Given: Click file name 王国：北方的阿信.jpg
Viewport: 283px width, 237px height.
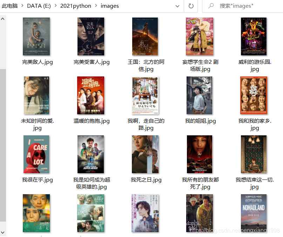Looking at the screenshot, I should click(x=146, y=66).
